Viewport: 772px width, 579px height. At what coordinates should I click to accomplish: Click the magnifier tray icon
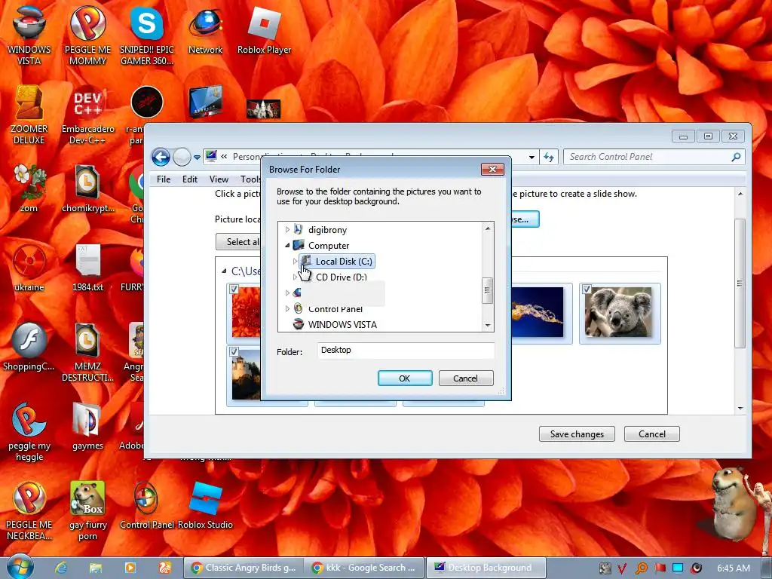pyautogui.click(x=642, y=568)
